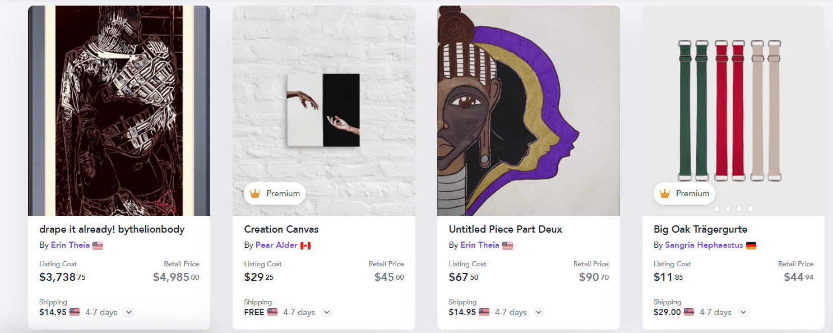Click the crown icon on Big Oak Trägergurte
The image size is (833, 333).
665,193
